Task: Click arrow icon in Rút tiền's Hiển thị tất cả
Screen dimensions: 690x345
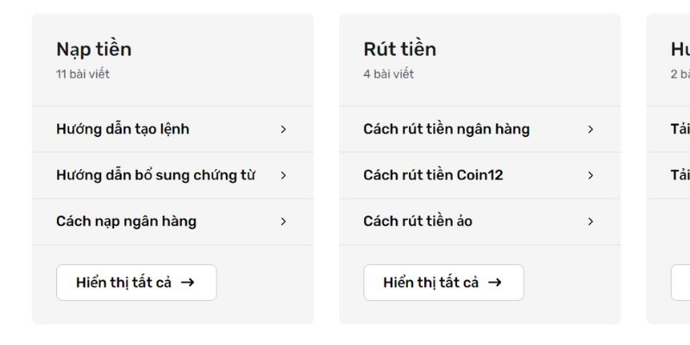Action: coord(495,282)
